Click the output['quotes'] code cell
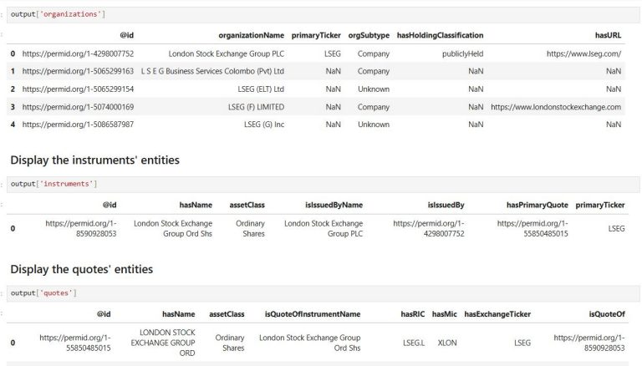642x366 pixels. [x=323, y=293]
